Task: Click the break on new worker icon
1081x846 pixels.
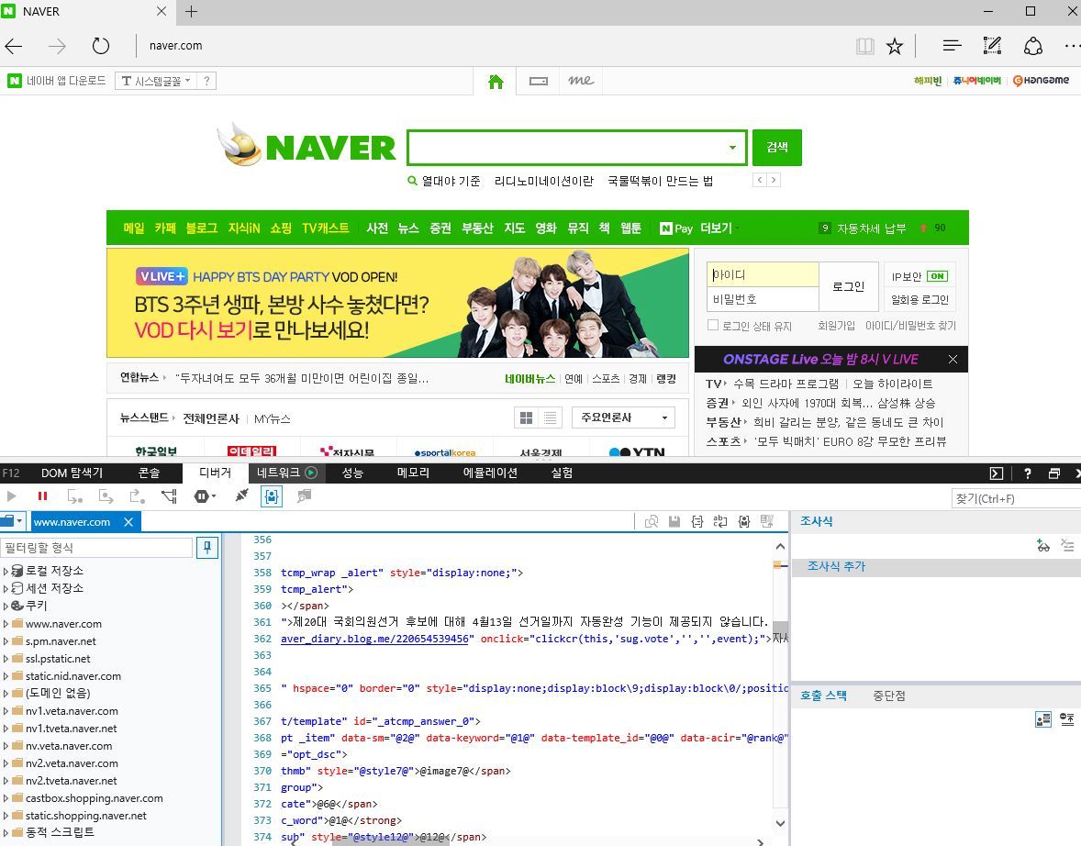Action: (x=169, y=495)
